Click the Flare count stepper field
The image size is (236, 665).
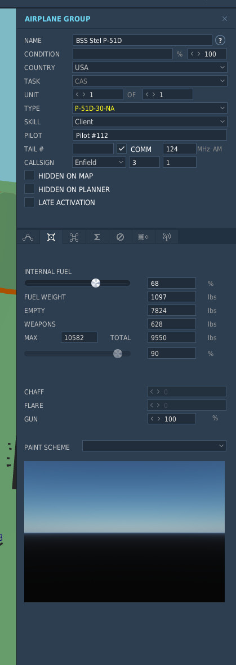pos(186,405)
